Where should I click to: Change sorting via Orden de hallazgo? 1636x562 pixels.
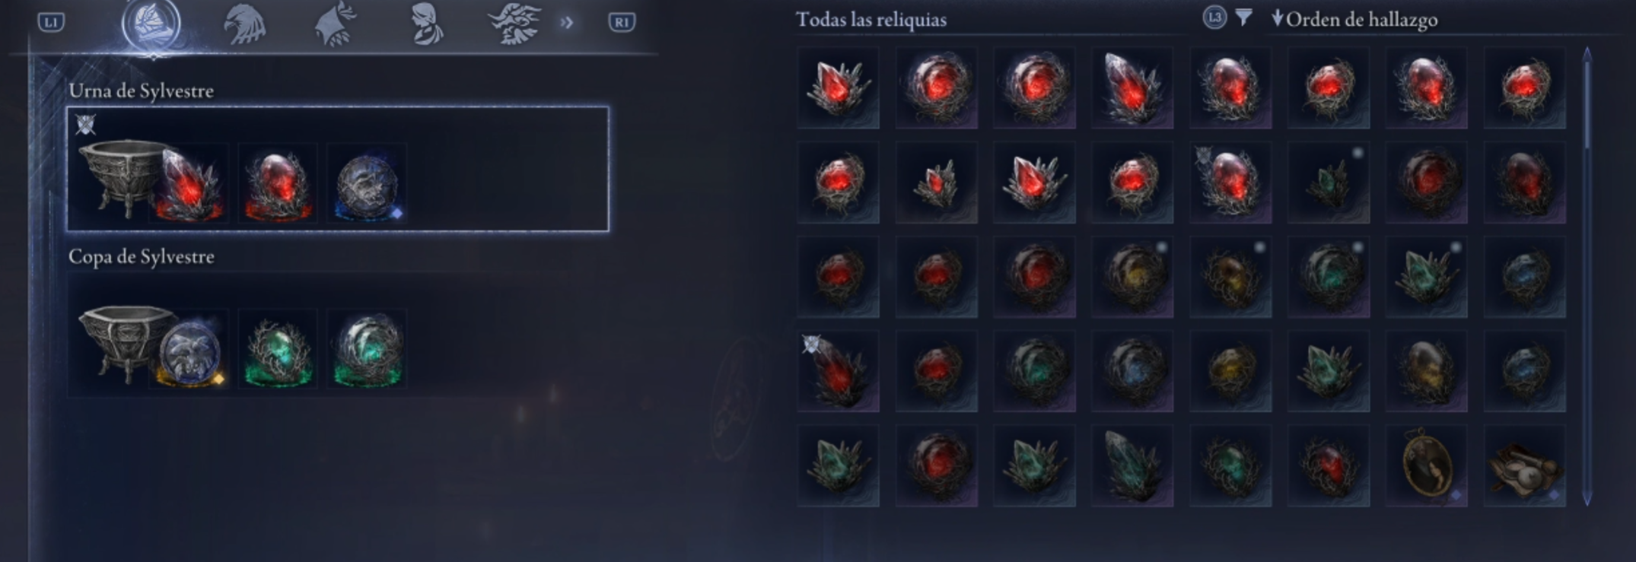[x=1354, y=19]
